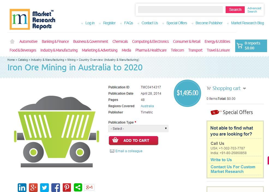Open the Log in link
The image size is (269, 192).
90,23
